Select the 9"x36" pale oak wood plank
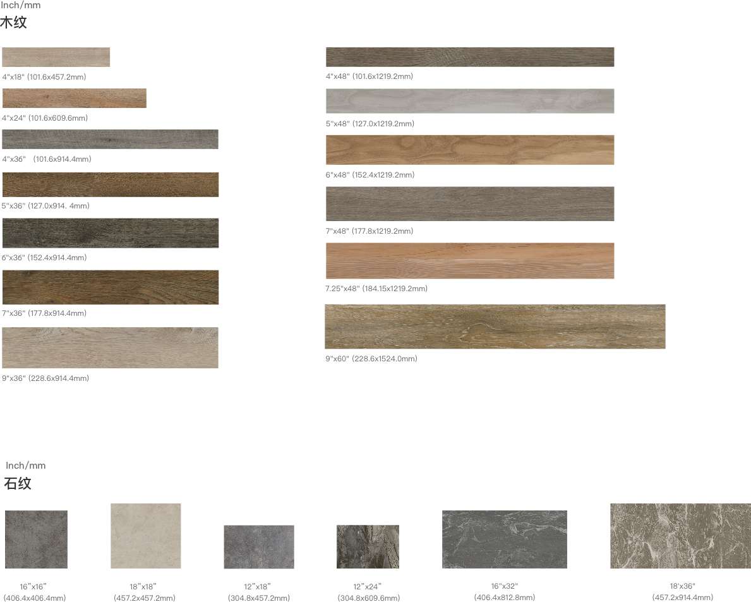 click(111, 348)
